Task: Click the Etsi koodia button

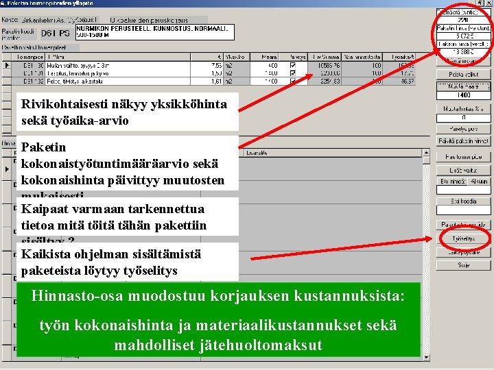Action: tap(463, 201)
